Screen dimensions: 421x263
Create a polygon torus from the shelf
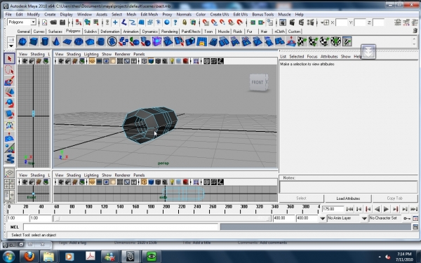coord(79,41)
